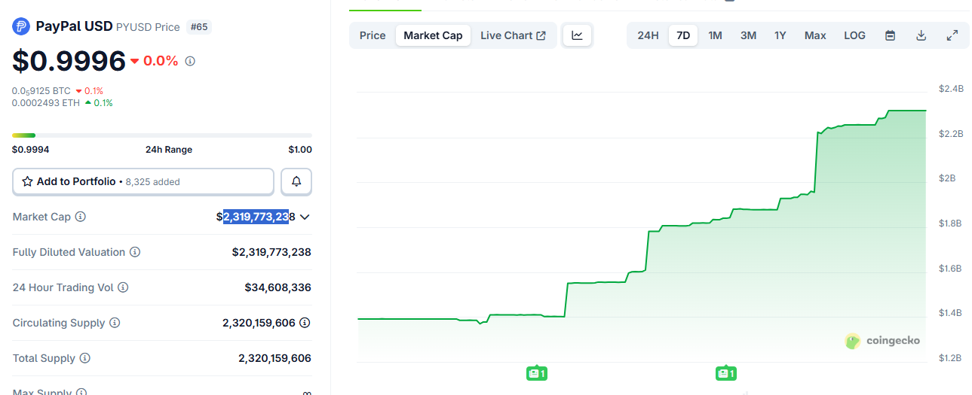Select the 24H time range

(648, 35)
